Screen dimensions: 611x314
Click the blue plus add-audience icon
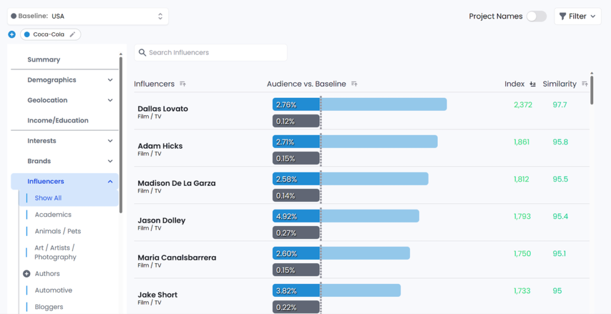pyautogui.click(x=12, y=35)
